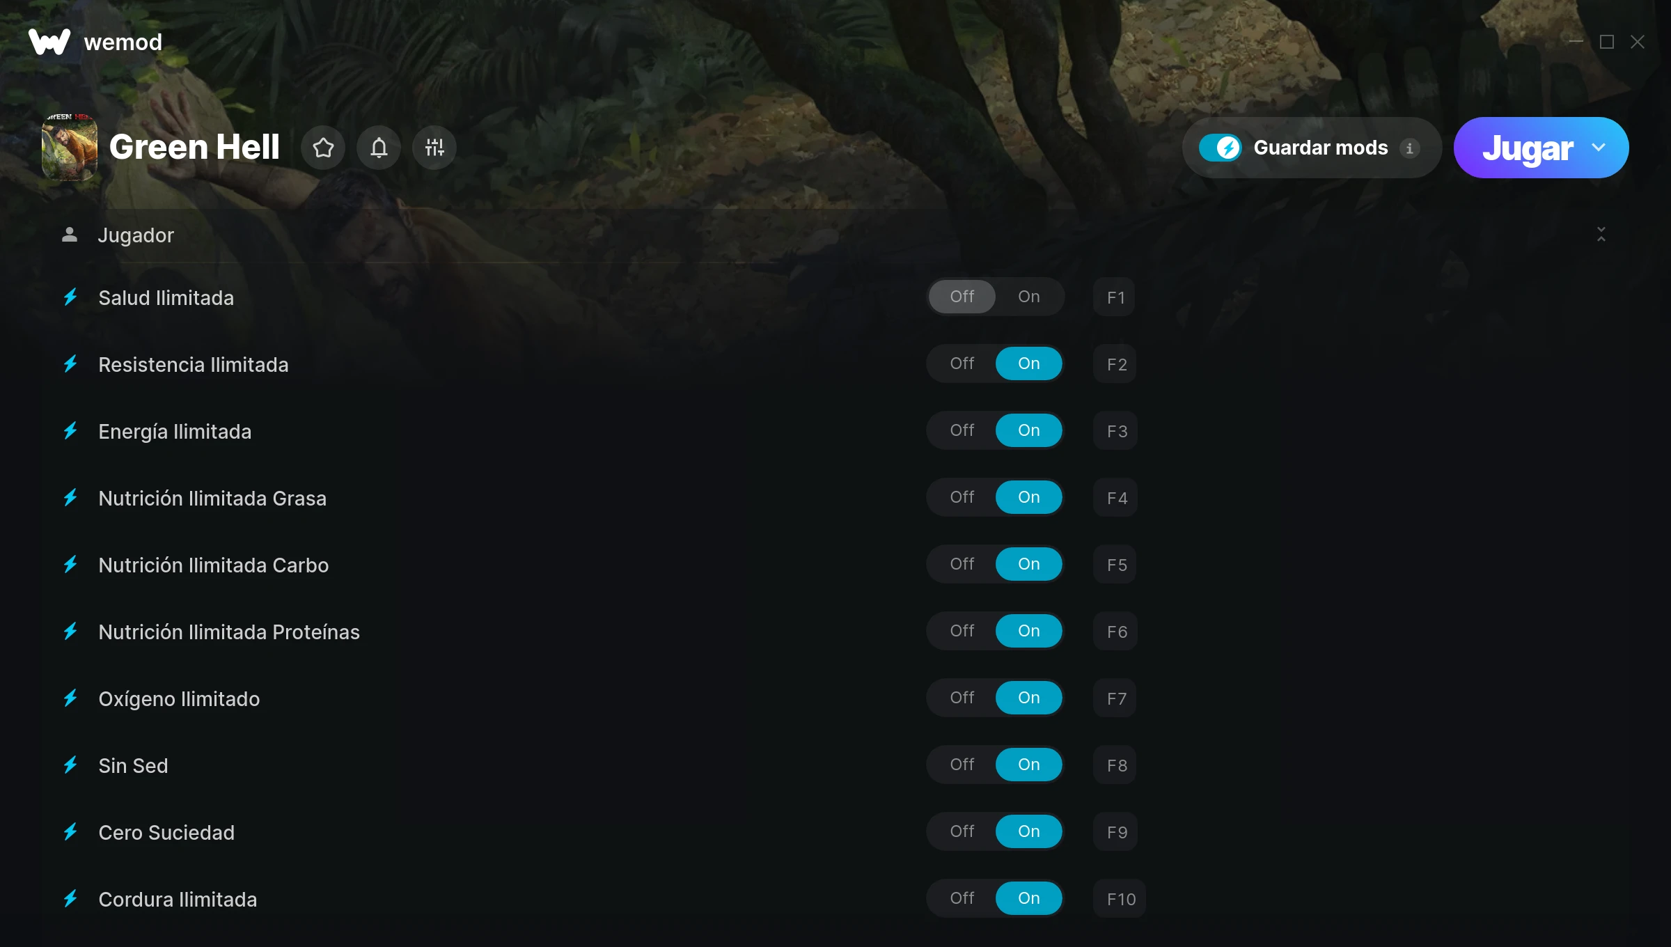Select the Nutrición Ilimitada Proteínas mod label
The height and width of the screenshot is (947, 1671).
click(229, 632)
